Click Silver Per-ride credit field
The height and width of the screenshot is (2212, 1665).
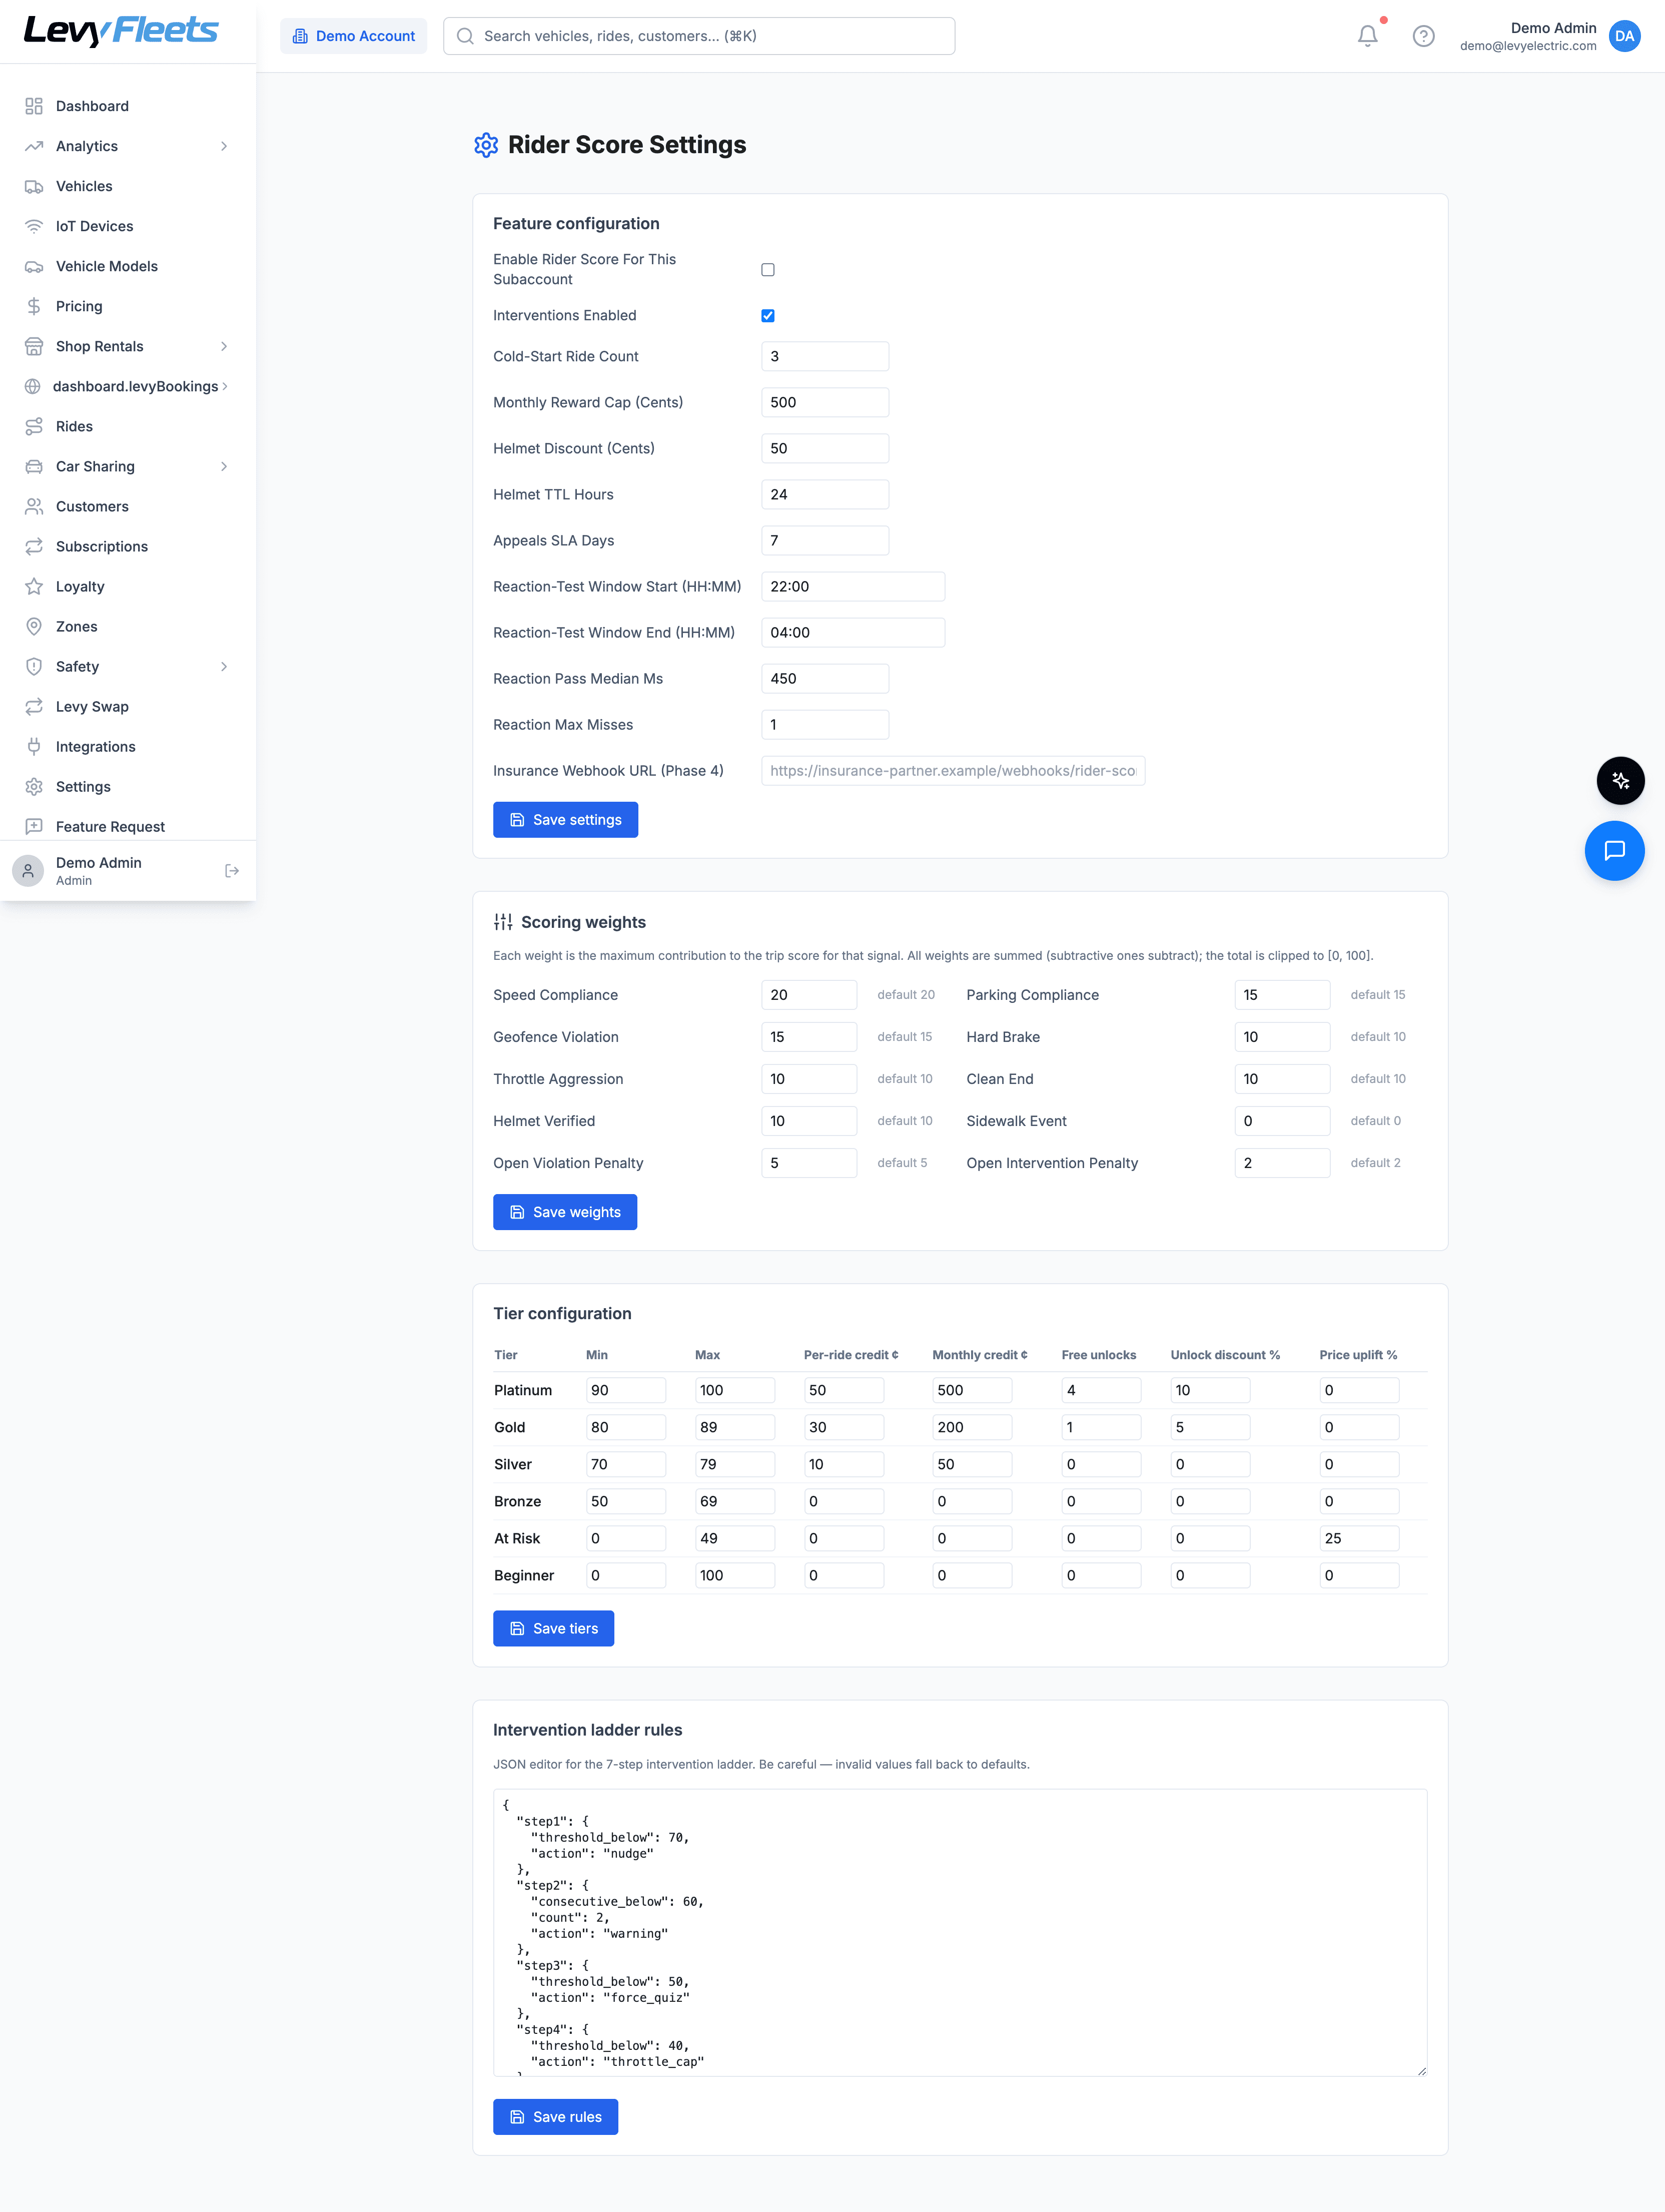pyautogui.click(x=844, y=1463)
